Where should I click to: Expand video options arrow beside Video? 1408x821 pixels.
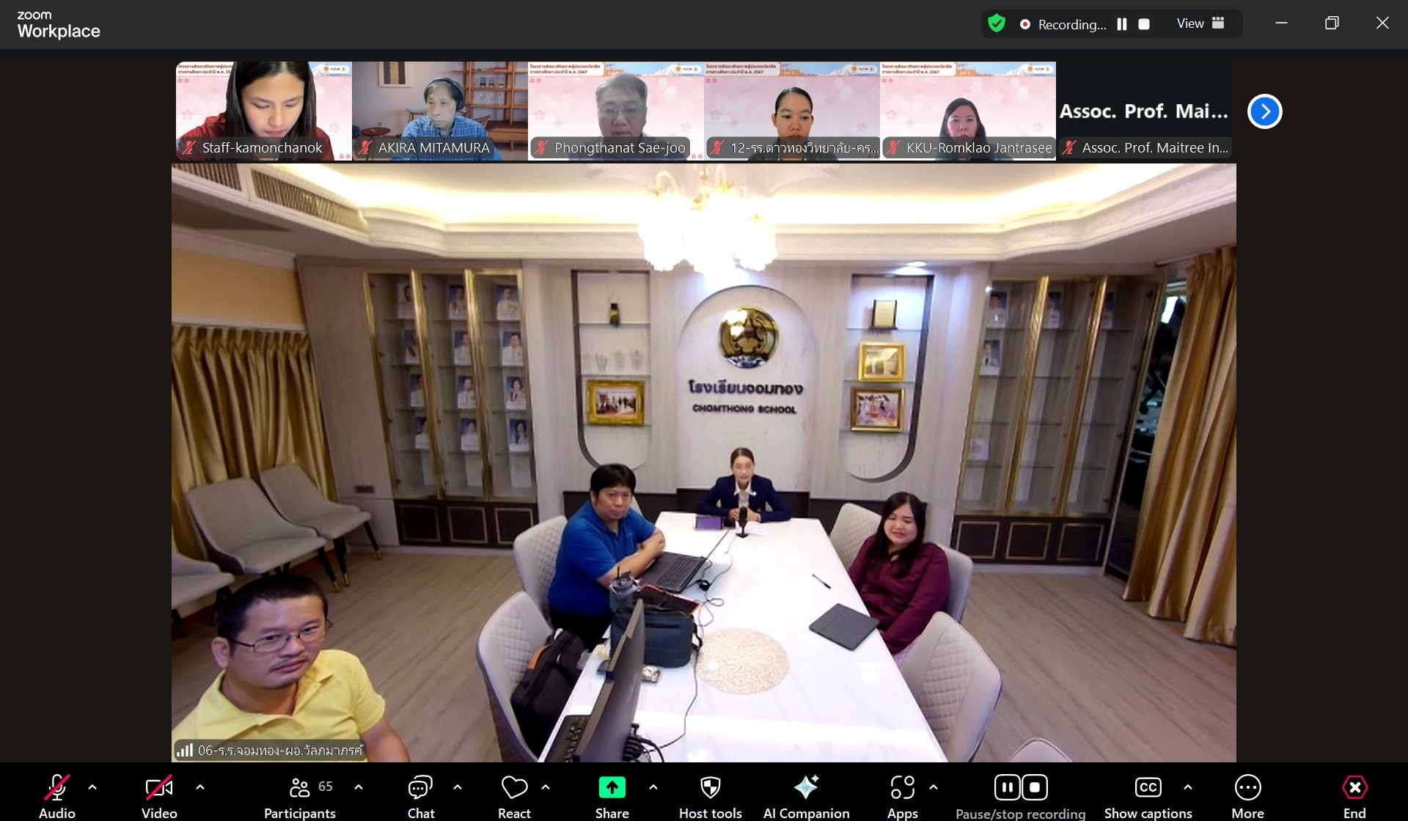tap(200, 787)
